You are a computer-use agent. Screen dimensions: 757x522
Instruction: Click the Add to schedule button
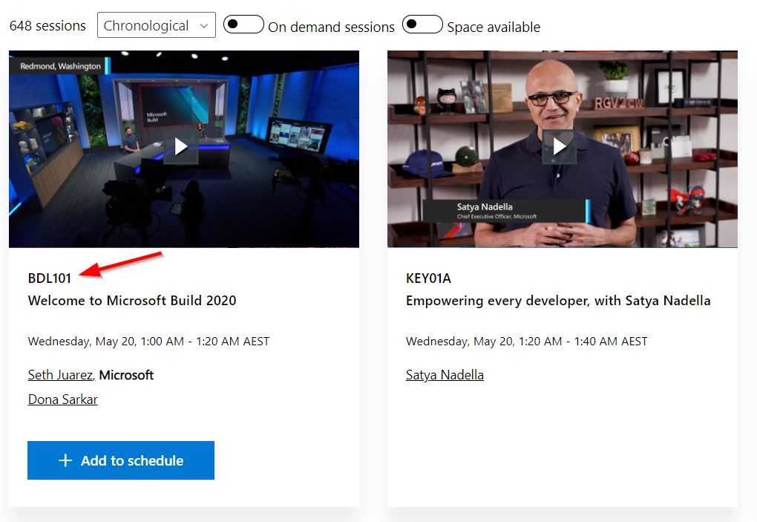point(121,460)
